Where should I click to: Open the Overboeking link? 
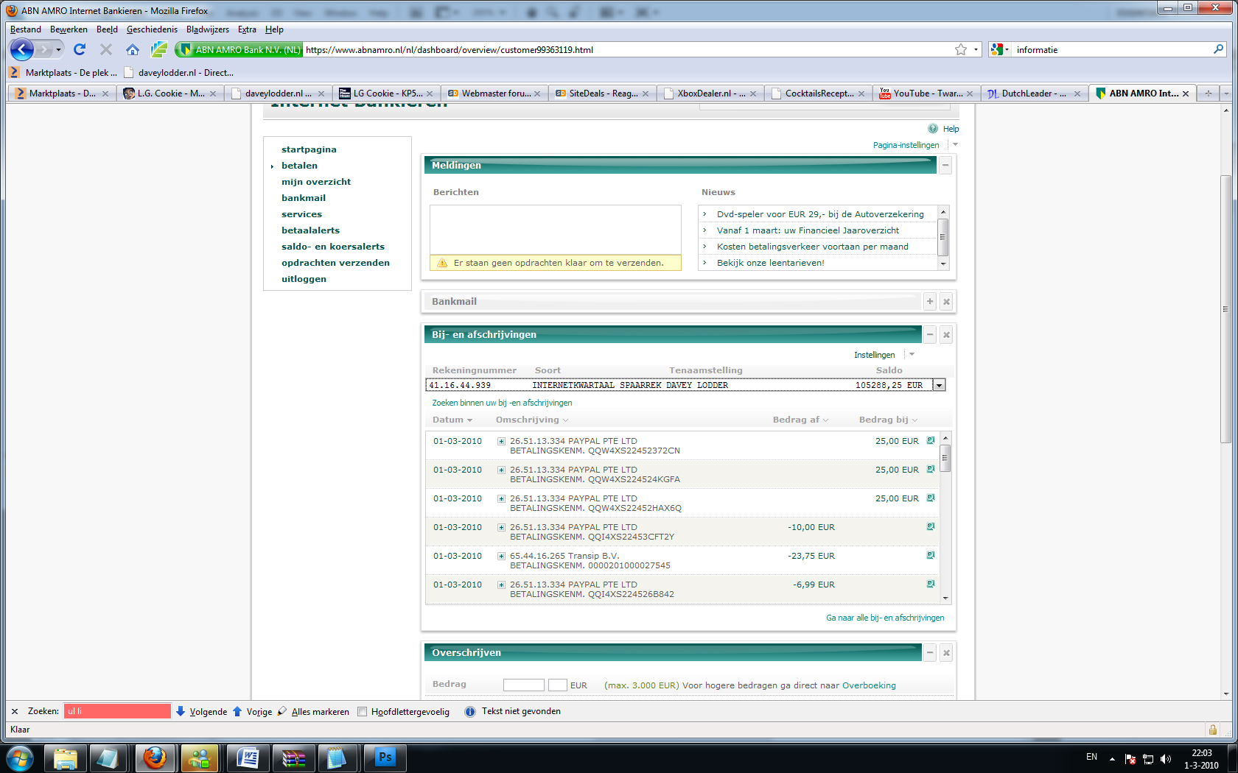coord(869,685)
